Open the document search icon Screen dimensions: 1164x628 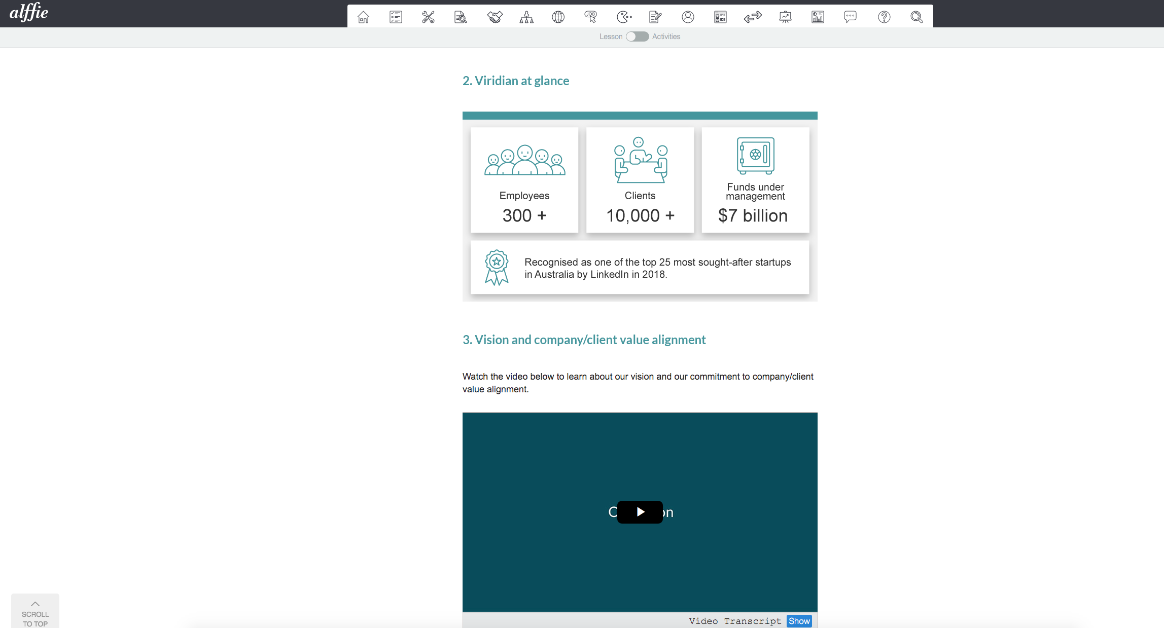(x=461, y=17)
